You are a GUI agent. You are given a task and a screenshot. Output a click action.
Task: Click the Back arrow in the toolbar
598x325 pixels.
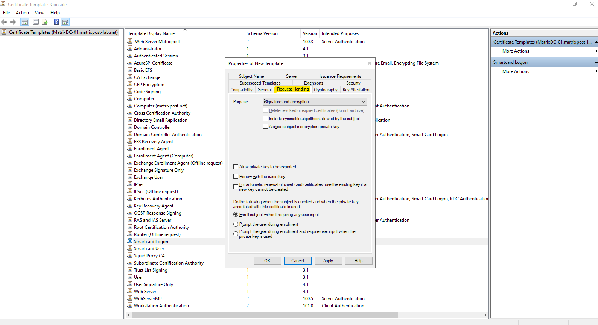(x=5, y=22)
